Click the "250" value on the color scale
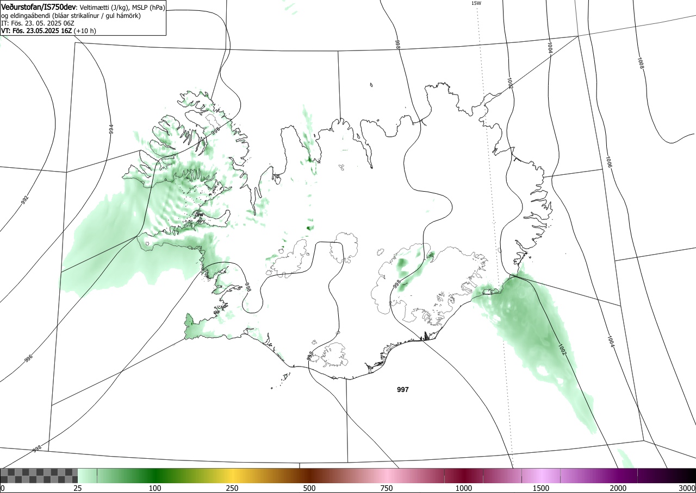This screenshot has width=696, height=493. pos(232,488)
